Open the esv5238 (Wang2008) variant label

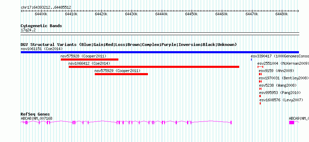click(278, 85)
